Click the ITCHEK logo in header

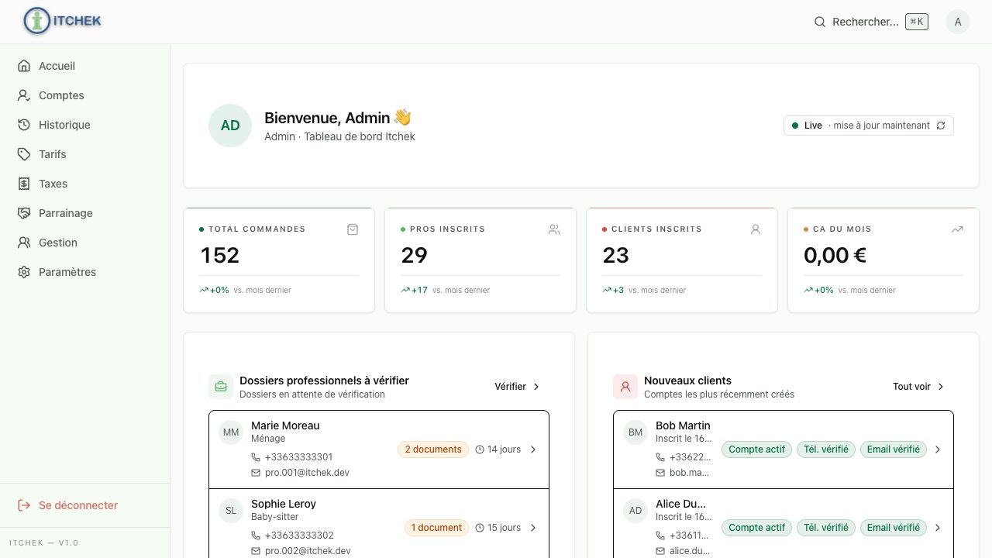62,22
